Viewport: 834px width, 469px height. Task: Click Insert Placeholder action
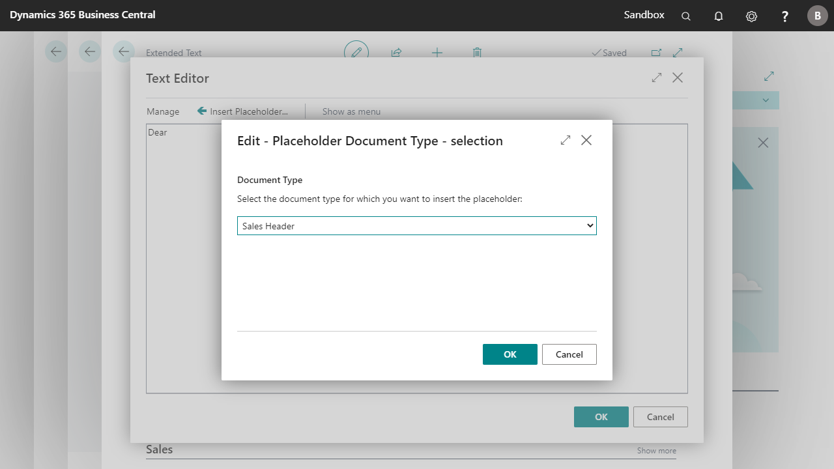click(242, 111)
